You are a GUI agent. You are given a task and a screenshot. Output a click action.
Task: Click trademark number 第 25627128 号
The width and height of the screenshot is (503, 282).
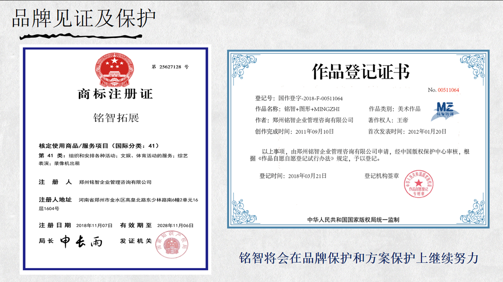(170, 67)
